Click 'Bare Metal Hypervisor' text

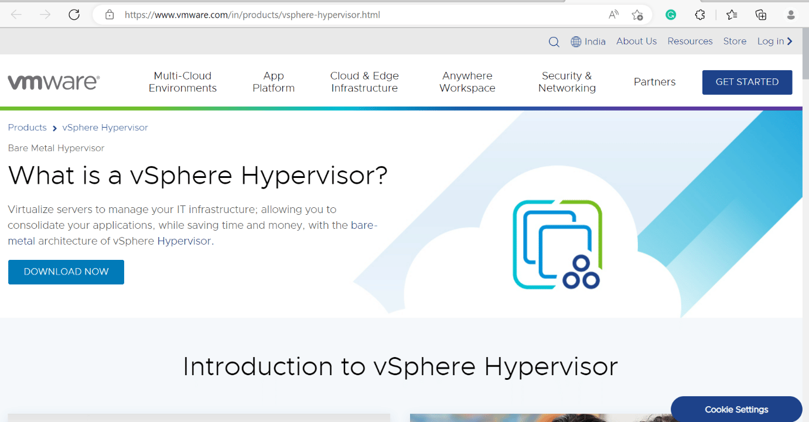coord(56,148)
